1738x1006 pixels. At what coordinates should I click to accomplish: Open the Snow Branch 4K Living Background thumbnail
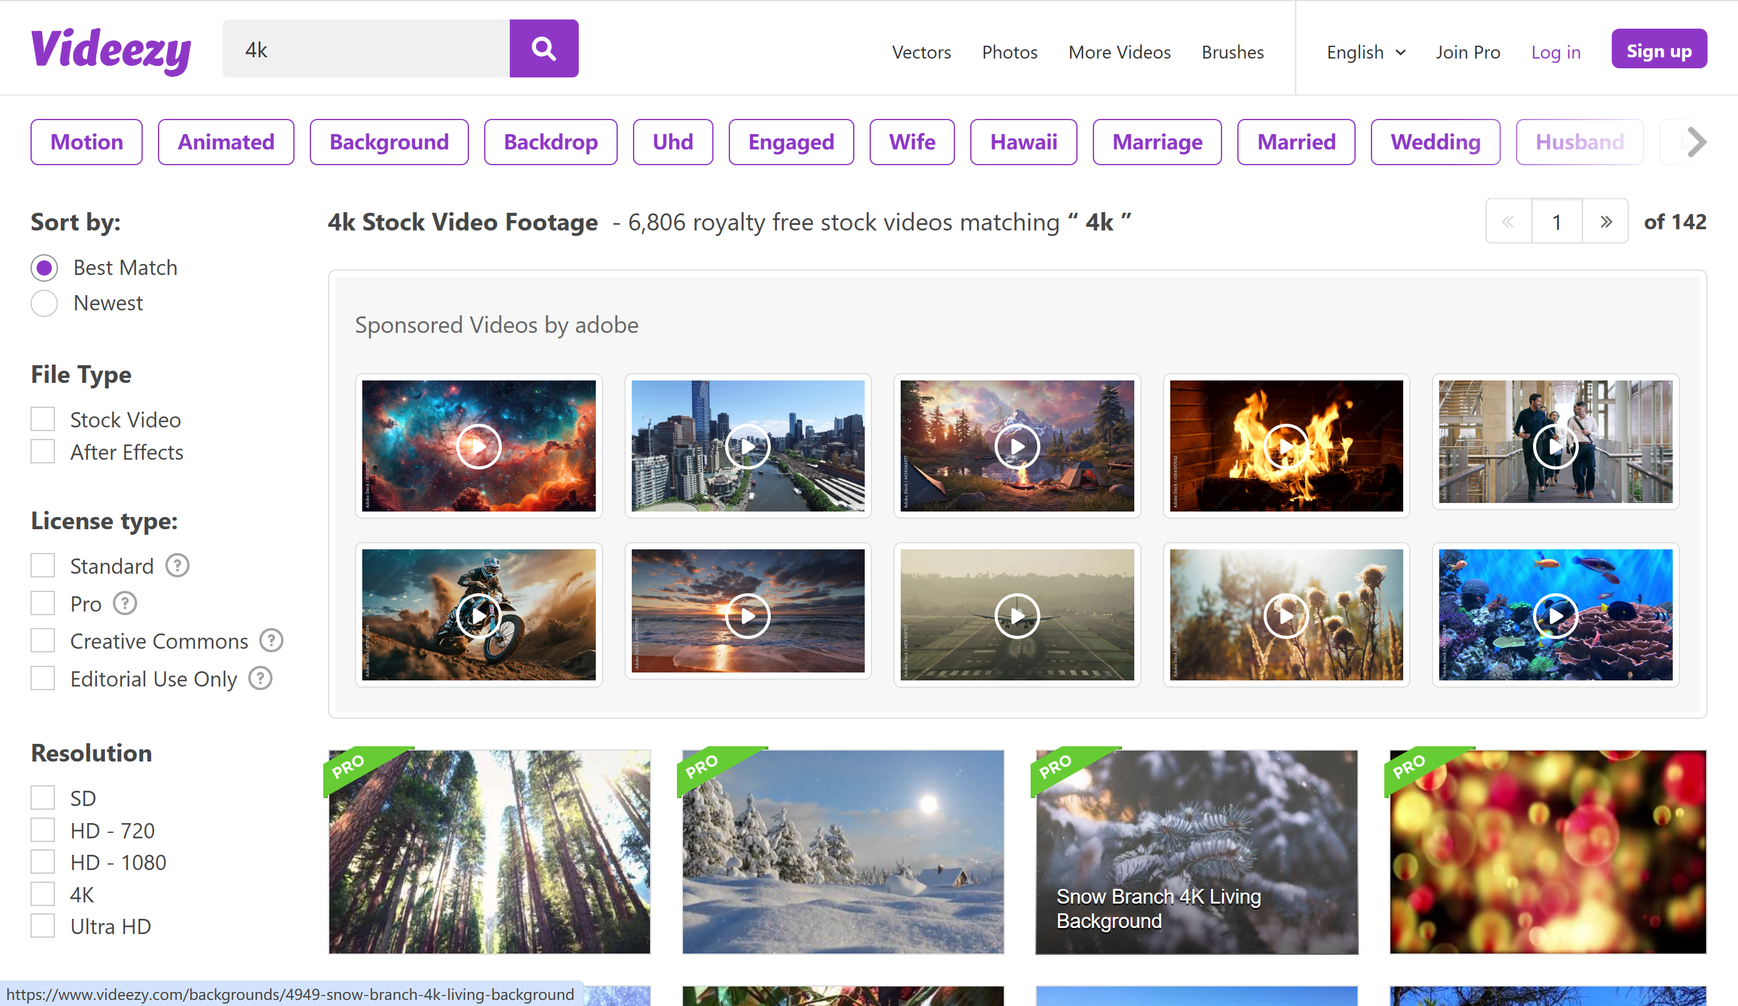(1196, 852)
